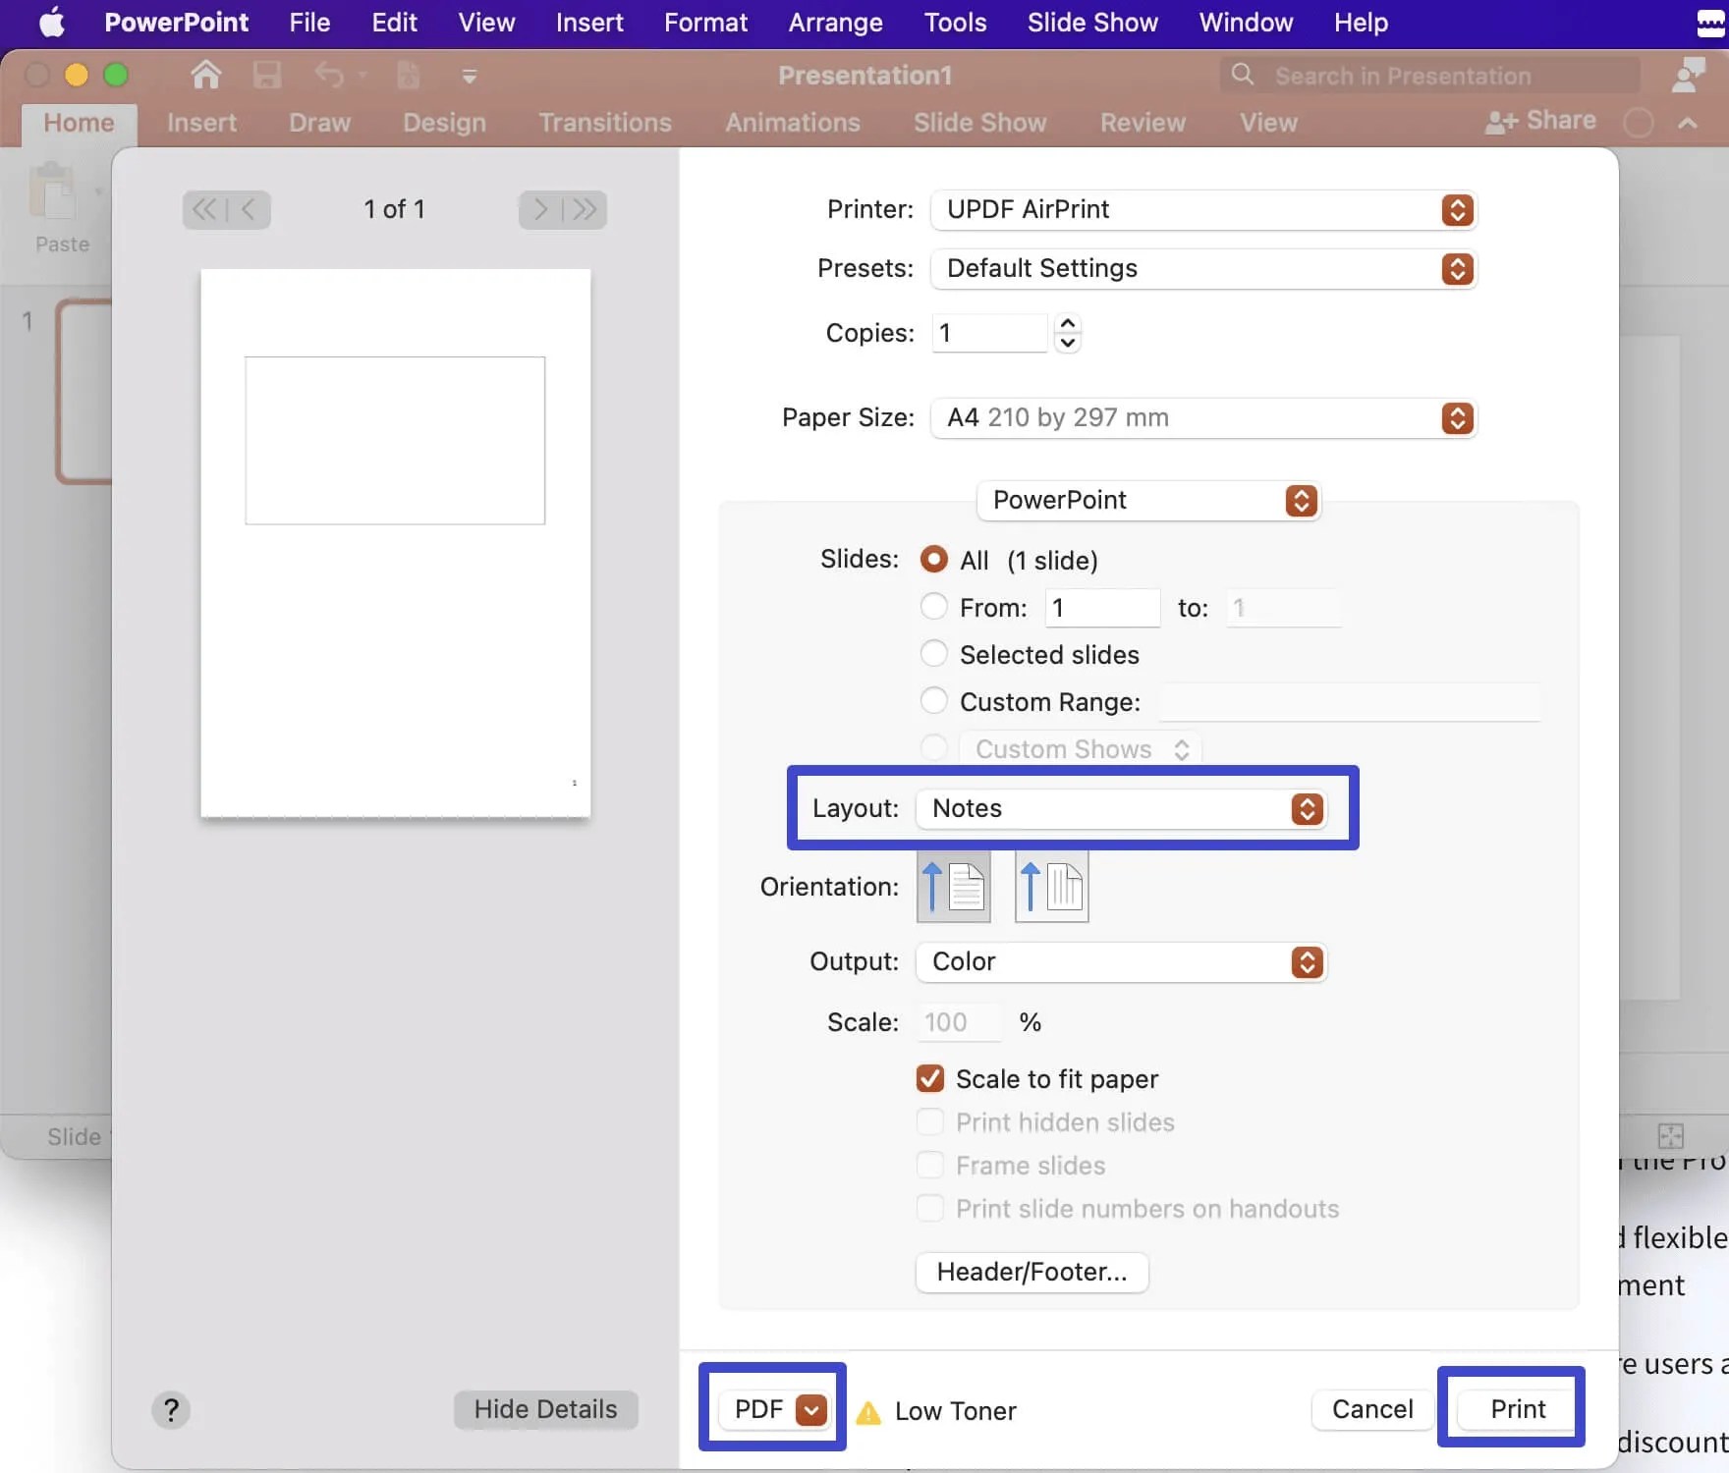1729x1473 pixels.
Task: Open Header/Footer settings
Action: 1031,1272
